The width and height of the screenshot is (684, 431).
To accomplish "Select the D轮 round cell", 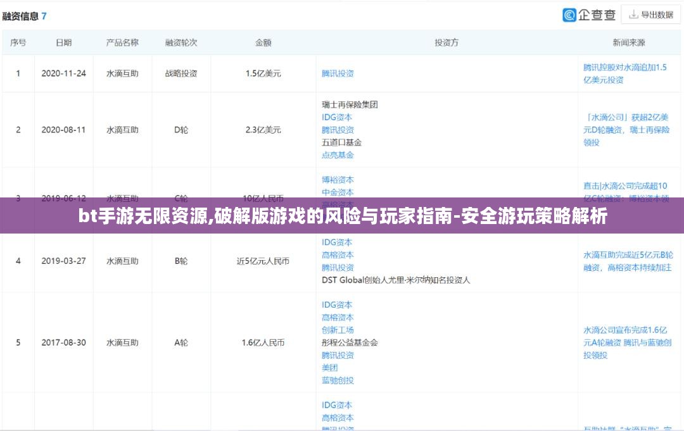I will 181,130.
